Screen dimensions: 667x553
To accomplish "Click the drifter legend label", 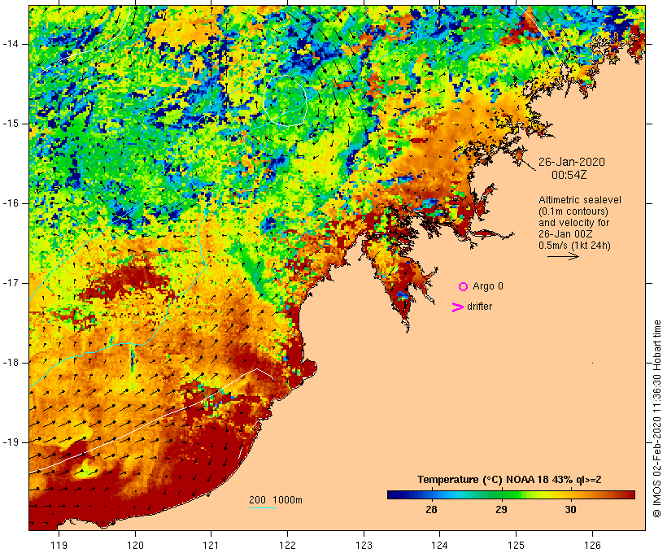I will pos(479,307).
